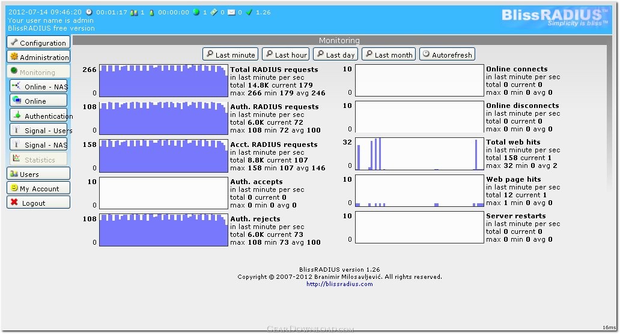Click the green globe icon on Monitoring

pyautogui.click(x=14, y=71)
